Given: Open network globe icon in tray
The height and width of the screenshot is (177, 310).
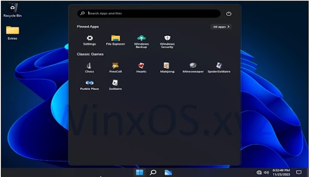Looking at the screenshot, I should (259, 173).
